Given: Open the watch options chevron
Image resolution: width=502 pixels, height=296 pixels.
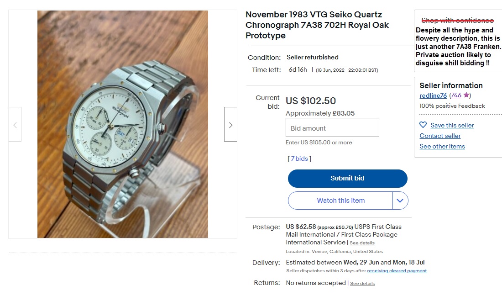Looking at the screenshot, I should coord(400,201).
